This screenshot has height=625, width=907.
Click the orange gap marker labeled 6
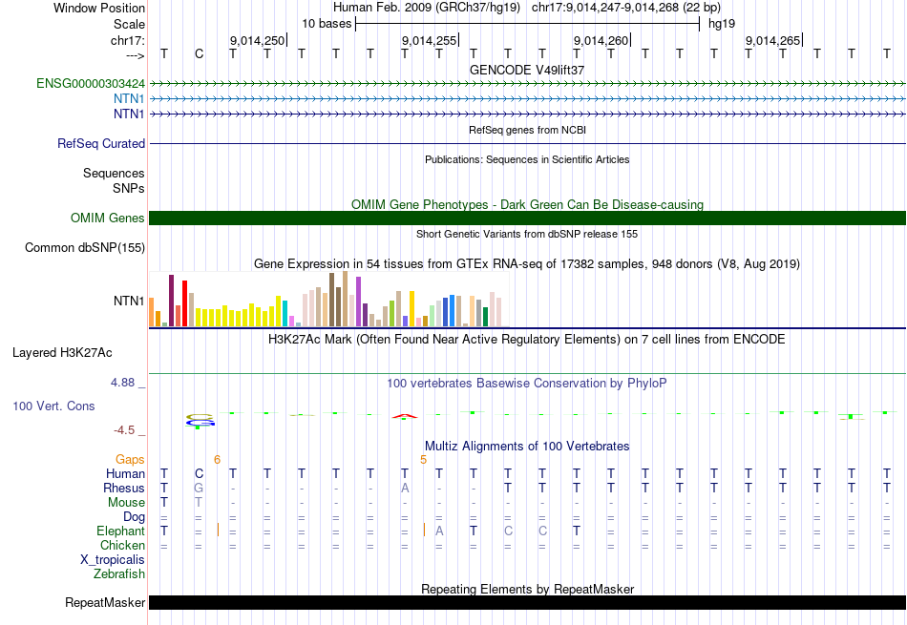pos(217,459)
